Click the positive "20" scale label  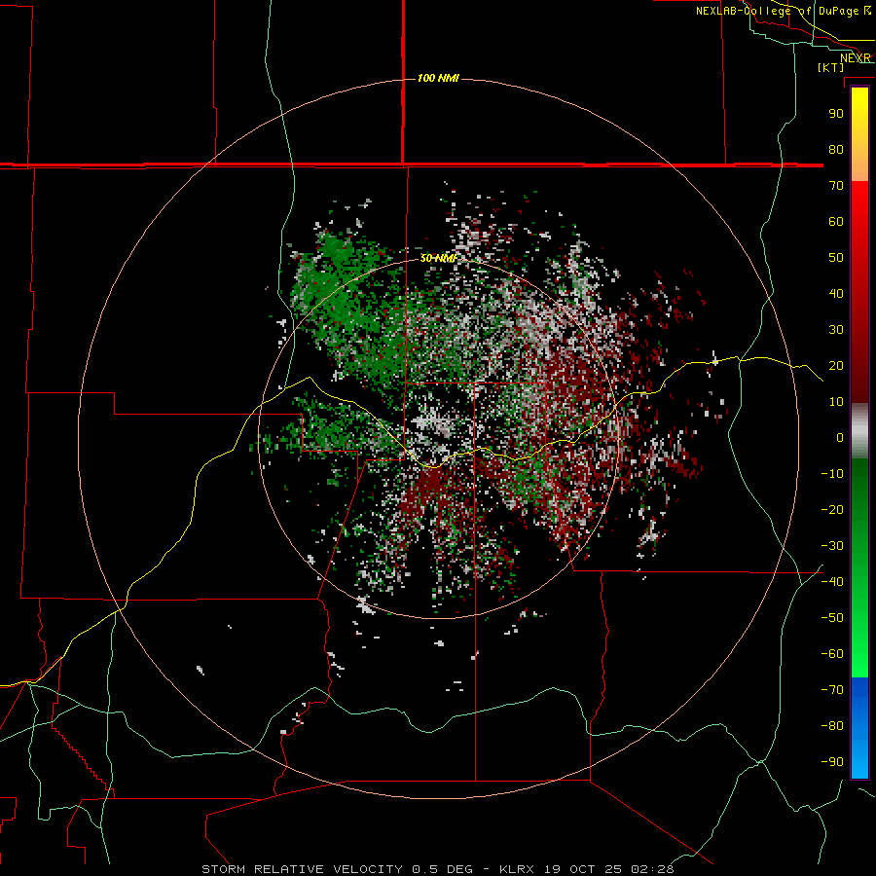836,365
